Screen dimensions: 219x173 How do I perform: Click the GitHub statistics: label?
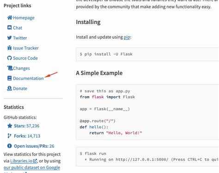coord(20,117)
